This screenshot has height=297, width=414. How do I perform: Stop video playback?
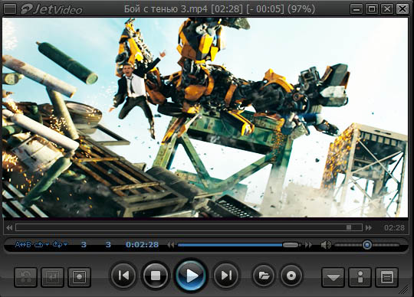click(x=156, y=276)
